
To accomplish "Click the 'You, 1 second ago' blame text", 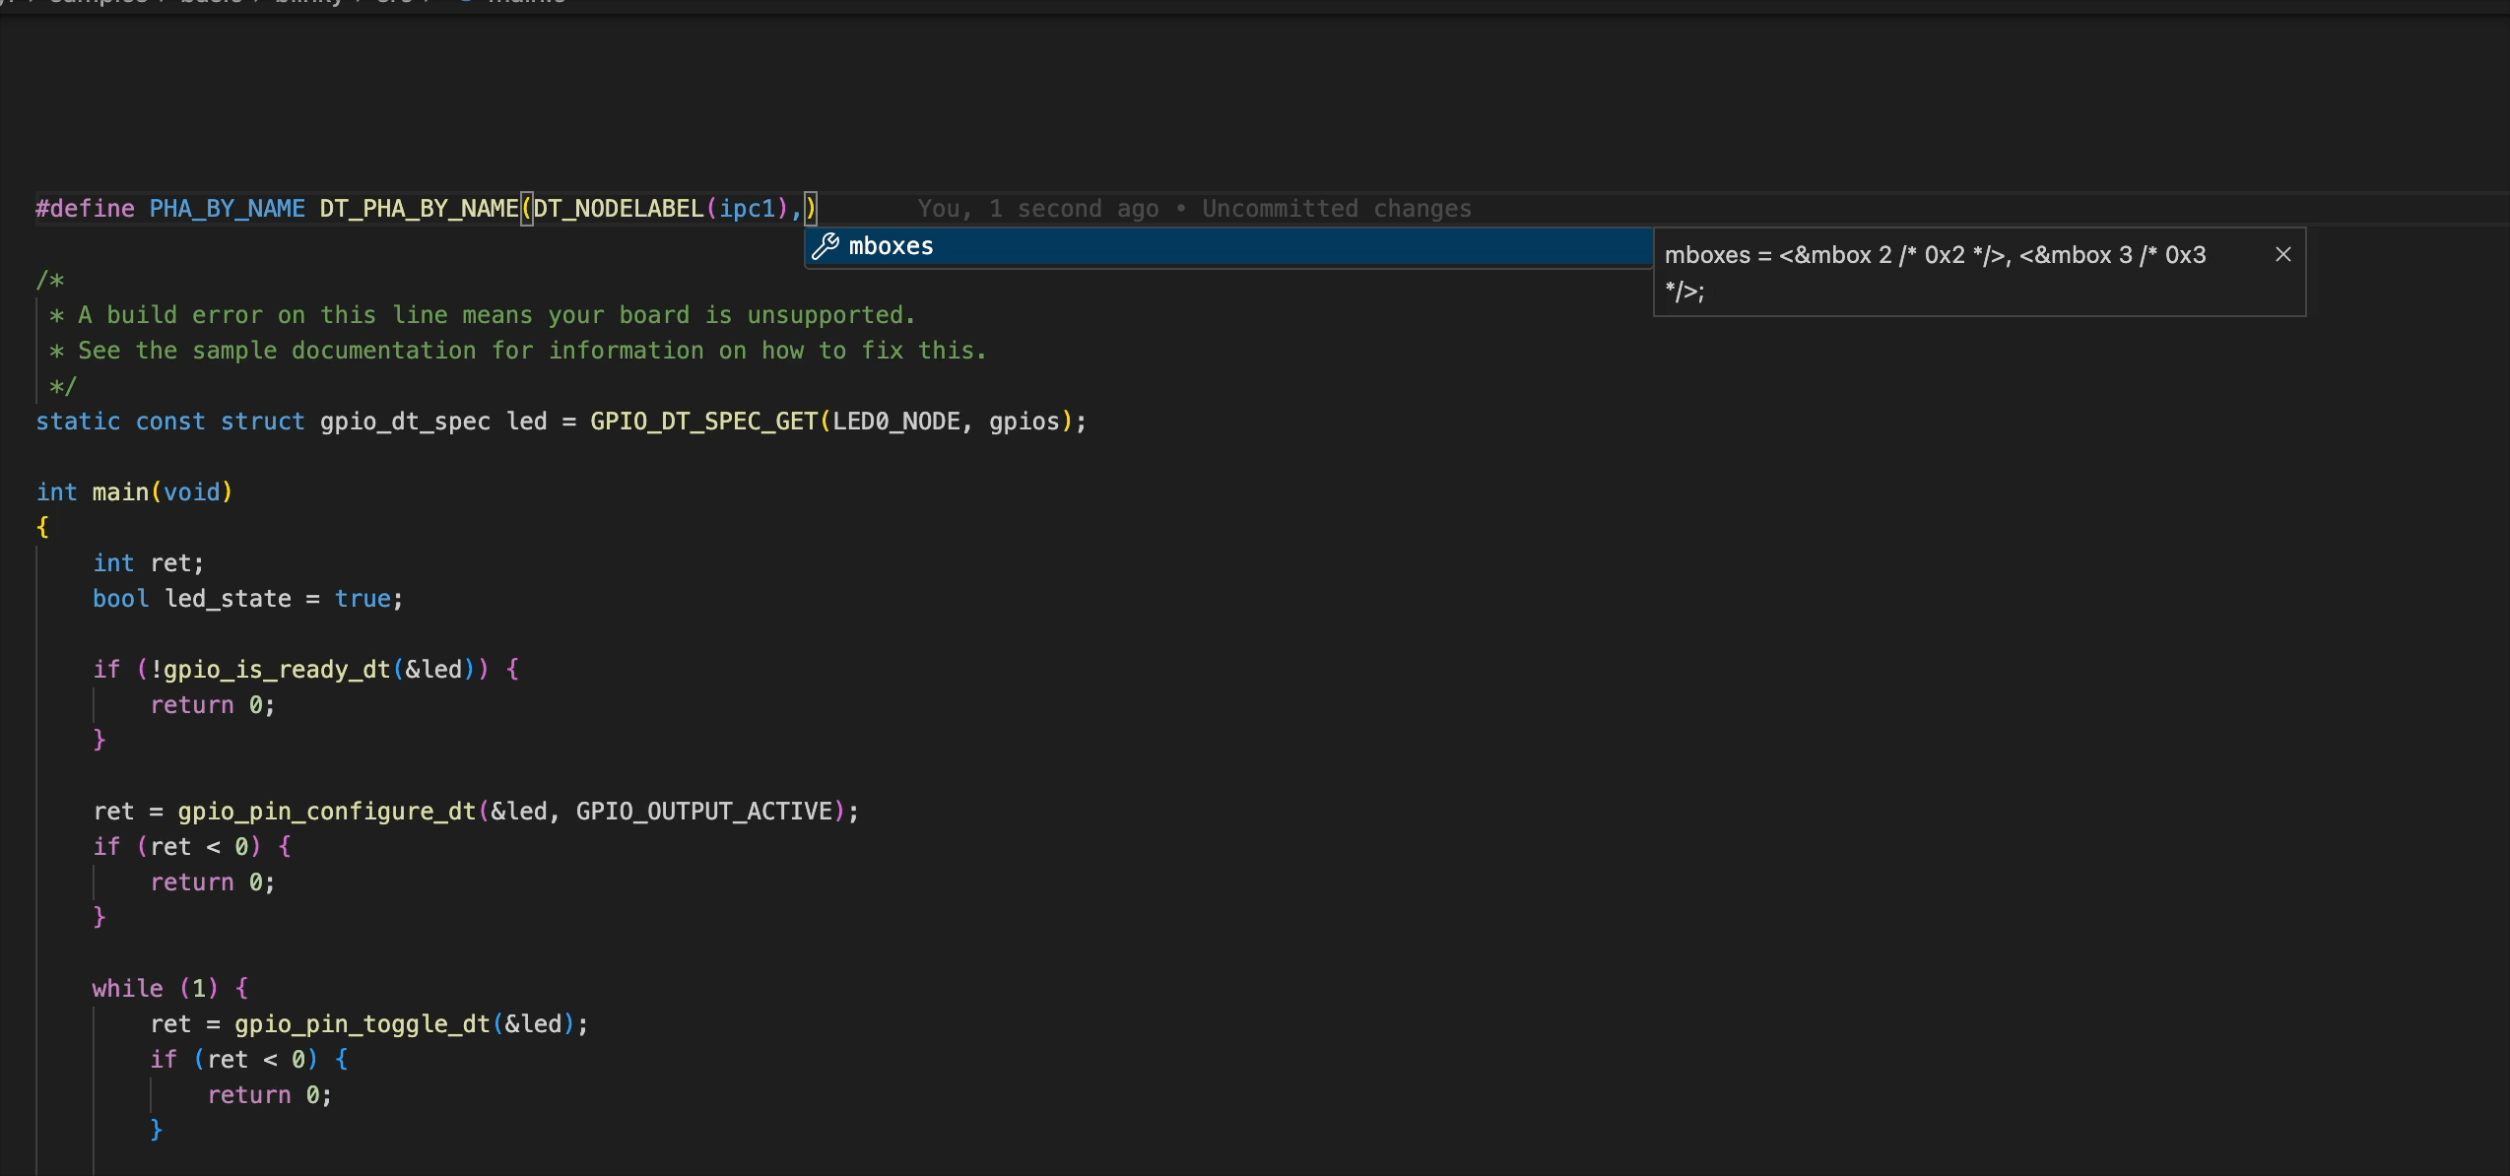I will coord(1036,208).
